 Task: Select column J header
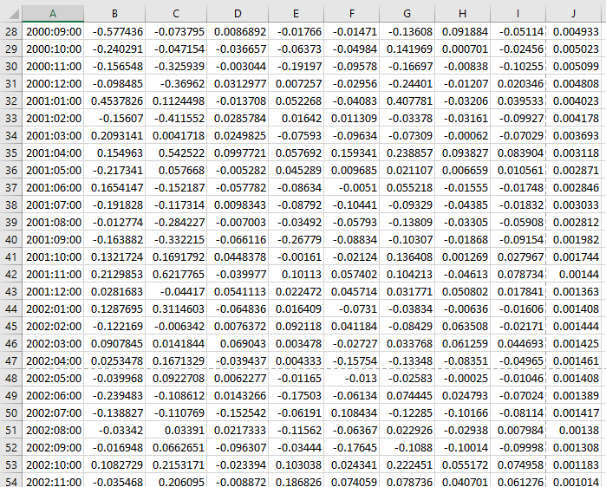point(573,14)
